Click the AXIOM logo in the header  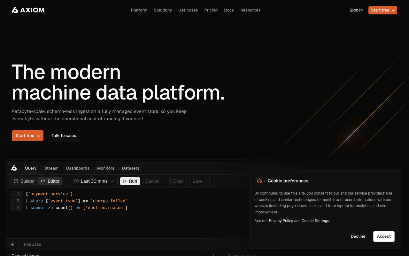point(28,10)
